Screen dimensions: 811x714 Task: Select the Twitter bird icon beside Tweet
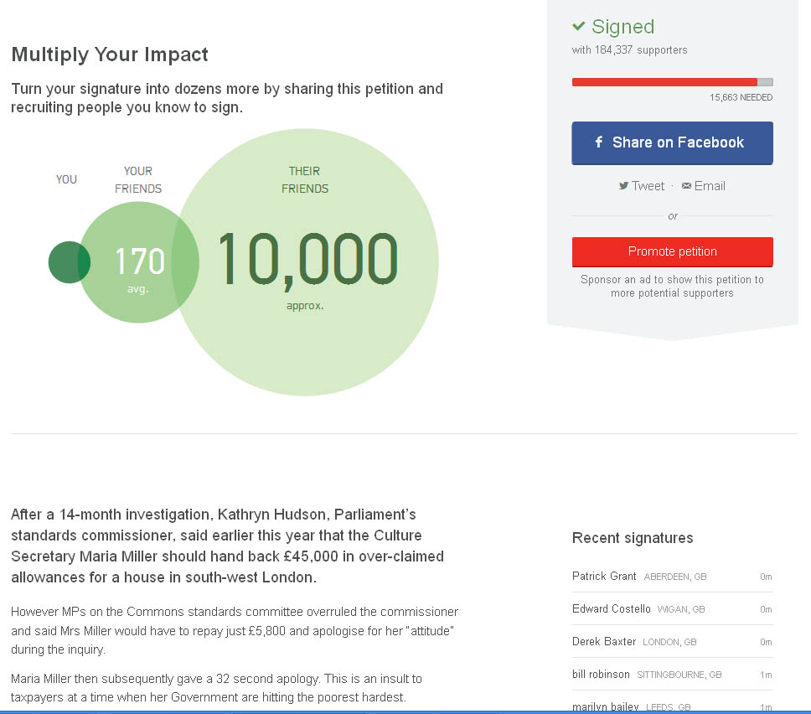(623, 185)
